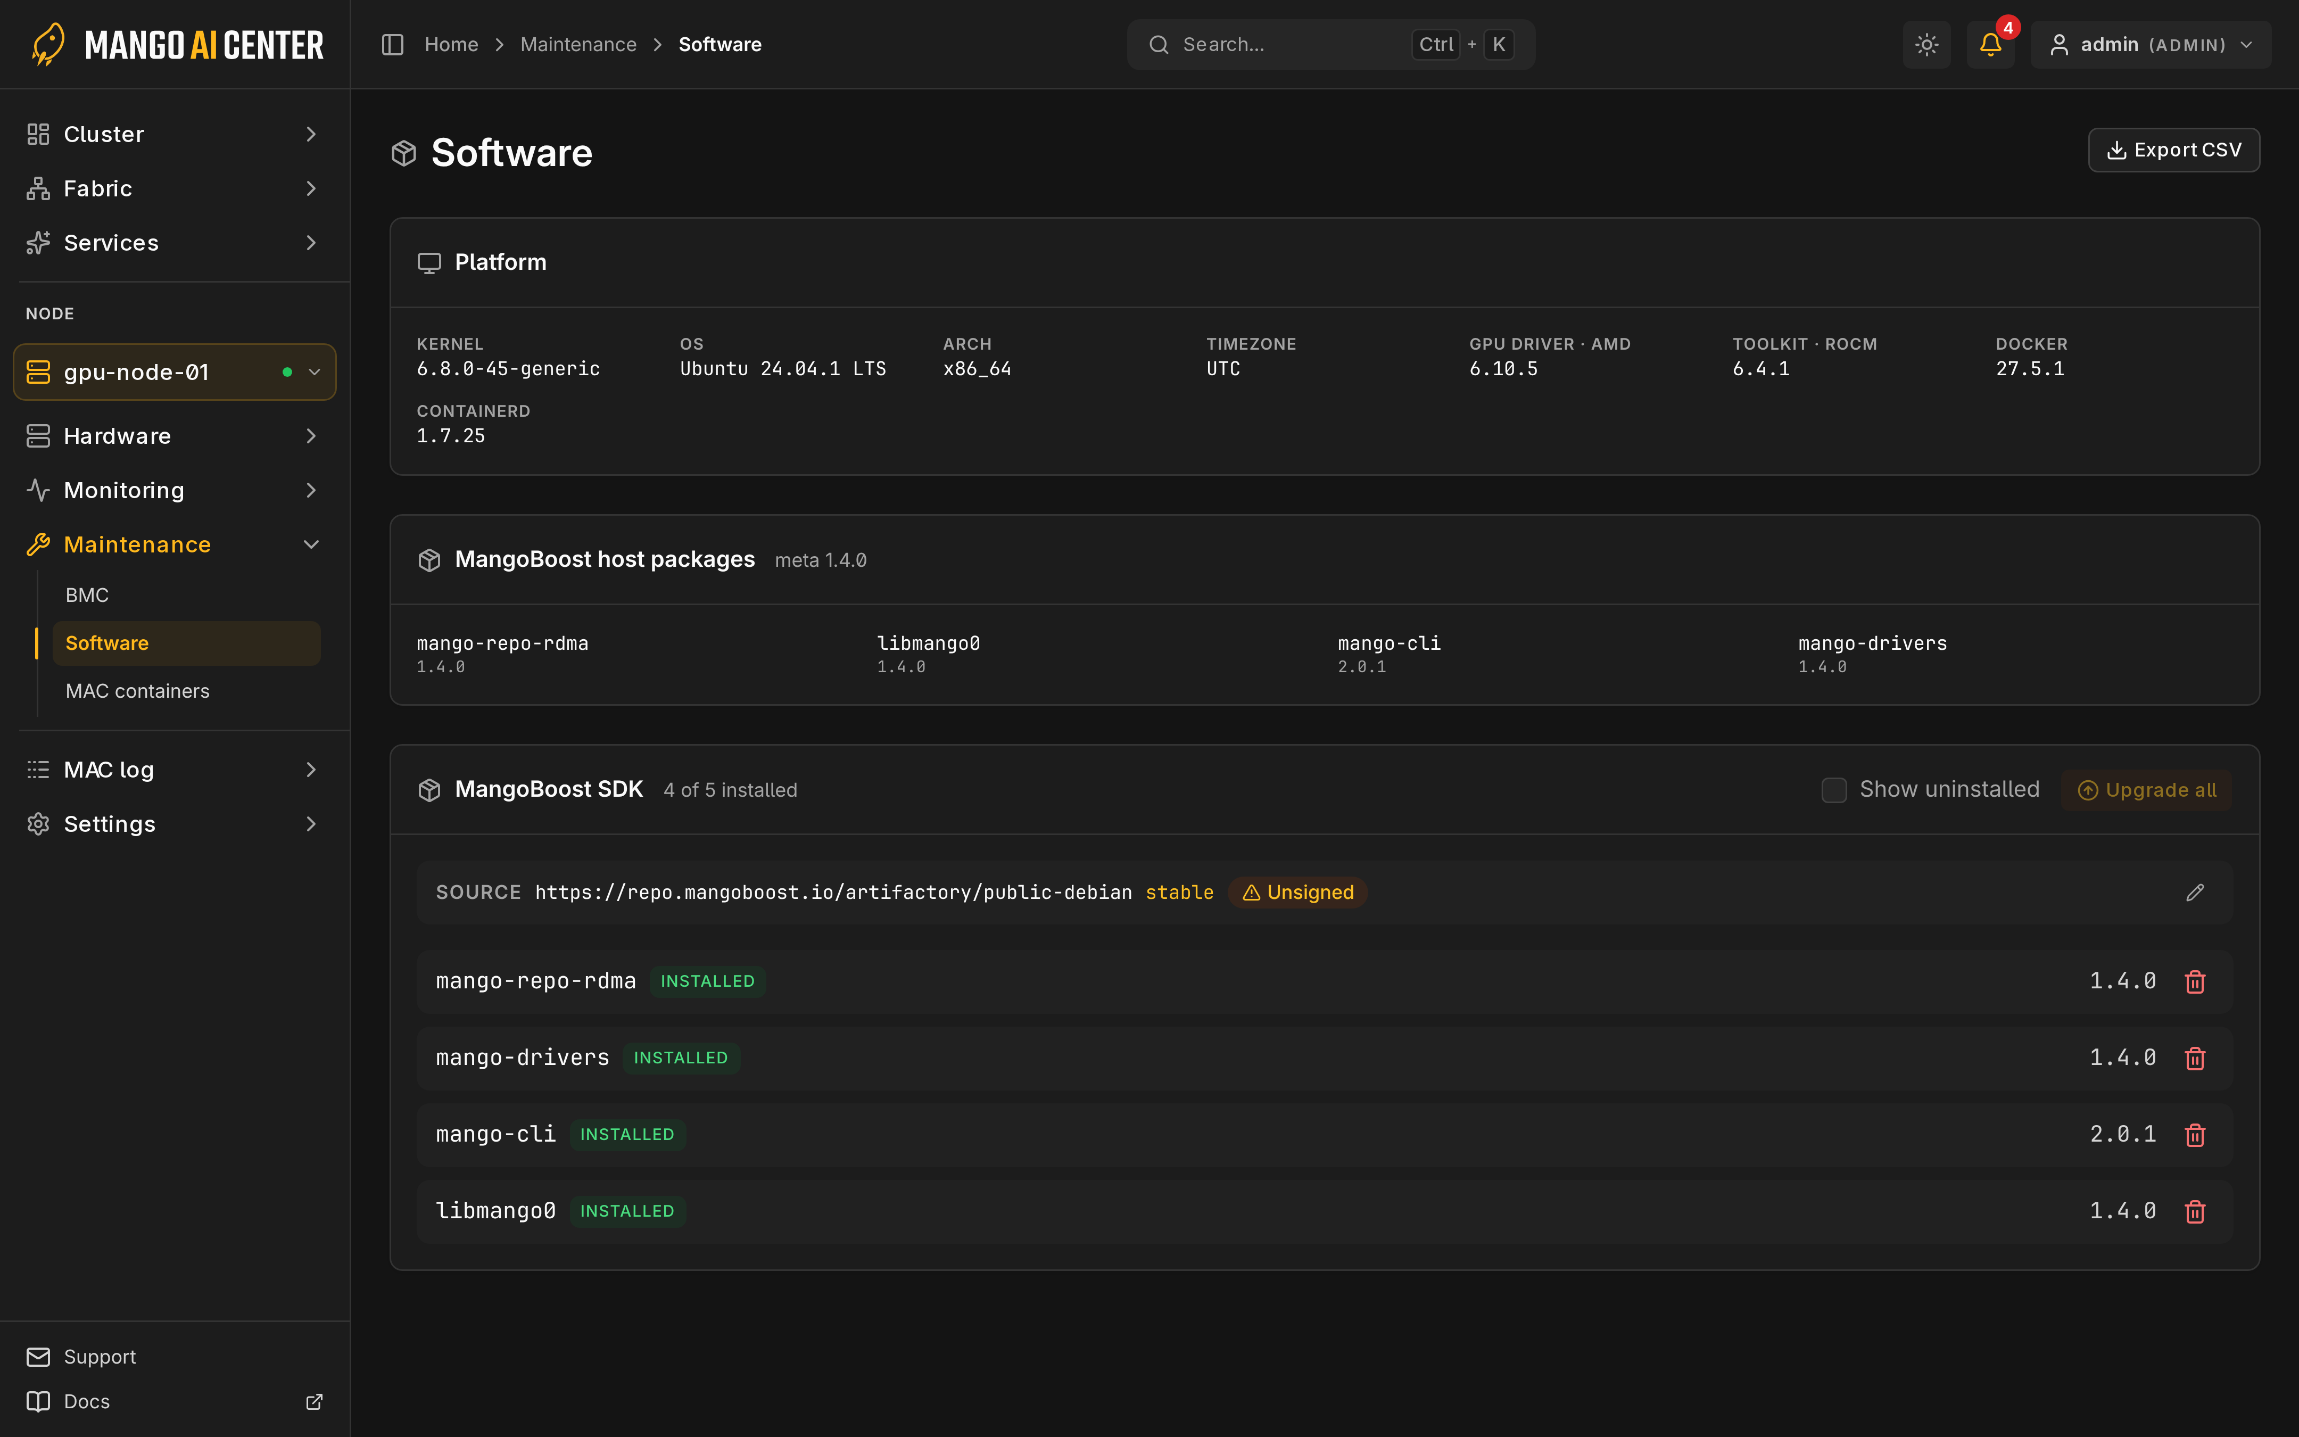Viewport: 2299px width, 1437px height.
Task: Edit SDK source with pencil icon
Action: (2195, 893)
